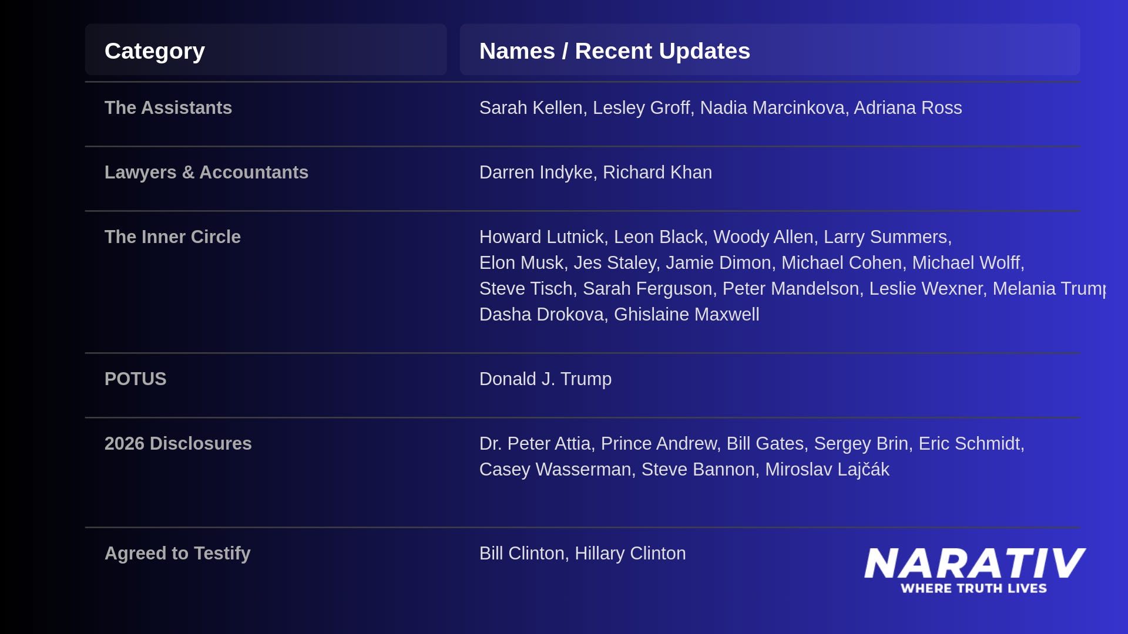
Task: Click Bill Clinton, Hillary Clinton text
Action: pyautogui.click(x=582, y=554)
